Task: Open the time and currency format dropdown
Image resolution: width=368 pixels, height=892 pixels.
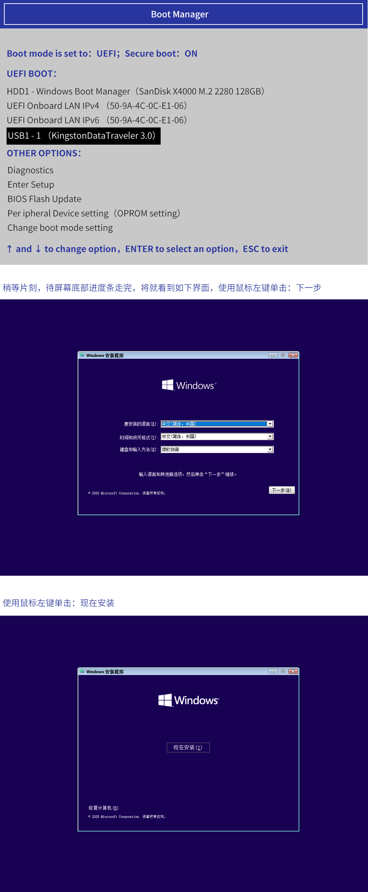Action: coord(217,436)
